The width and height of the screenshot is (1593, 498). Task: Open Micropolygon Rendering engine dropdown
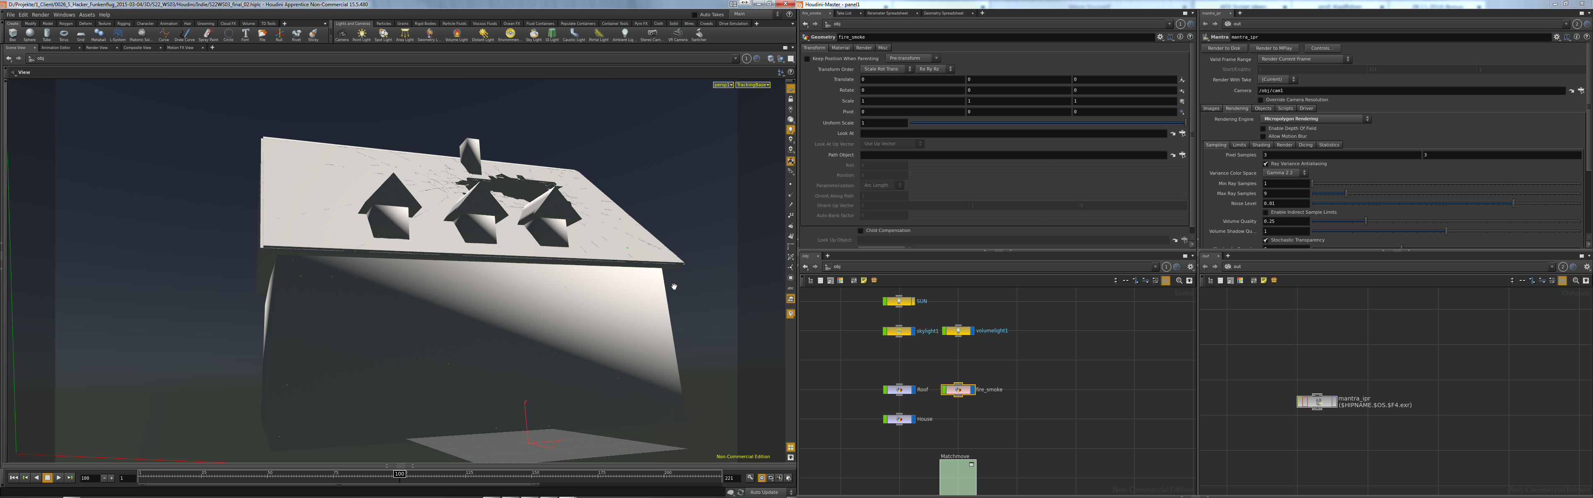coord(1315,119)
